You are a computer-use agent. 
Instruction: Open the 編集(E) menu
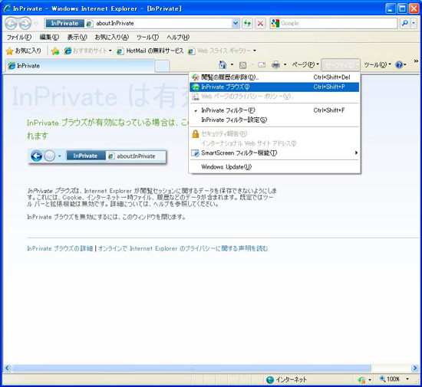click(x=49, y=37)
